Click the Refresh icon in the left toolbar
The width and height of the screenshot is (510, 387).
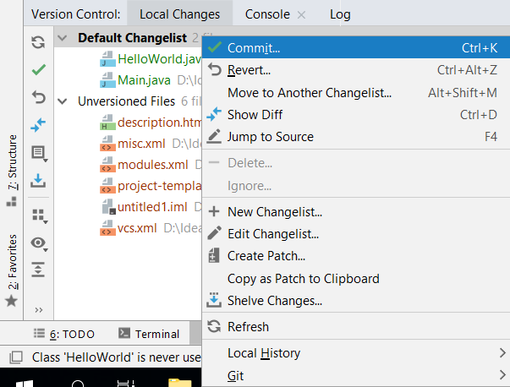38,43
